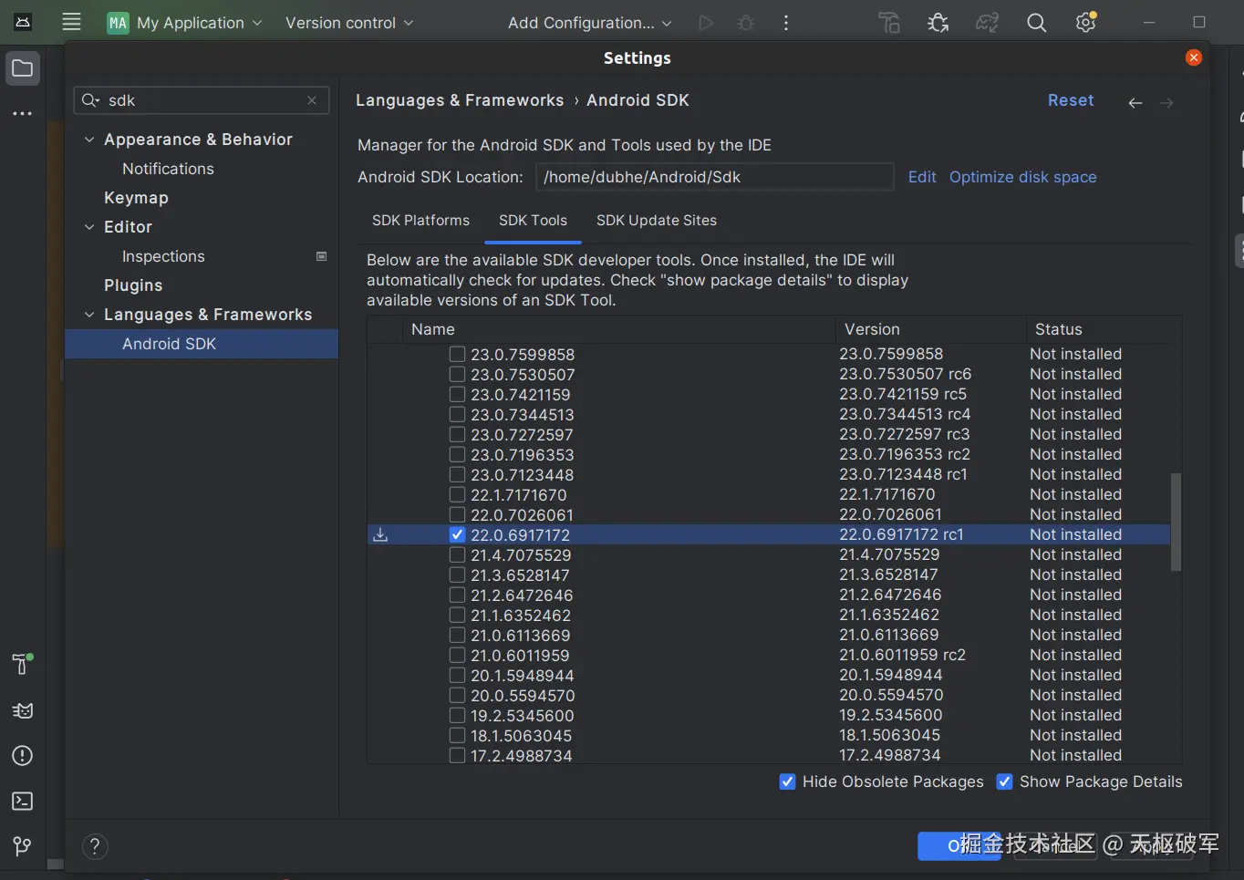
Task: Click the Reset link
Action: [1070, 100]
